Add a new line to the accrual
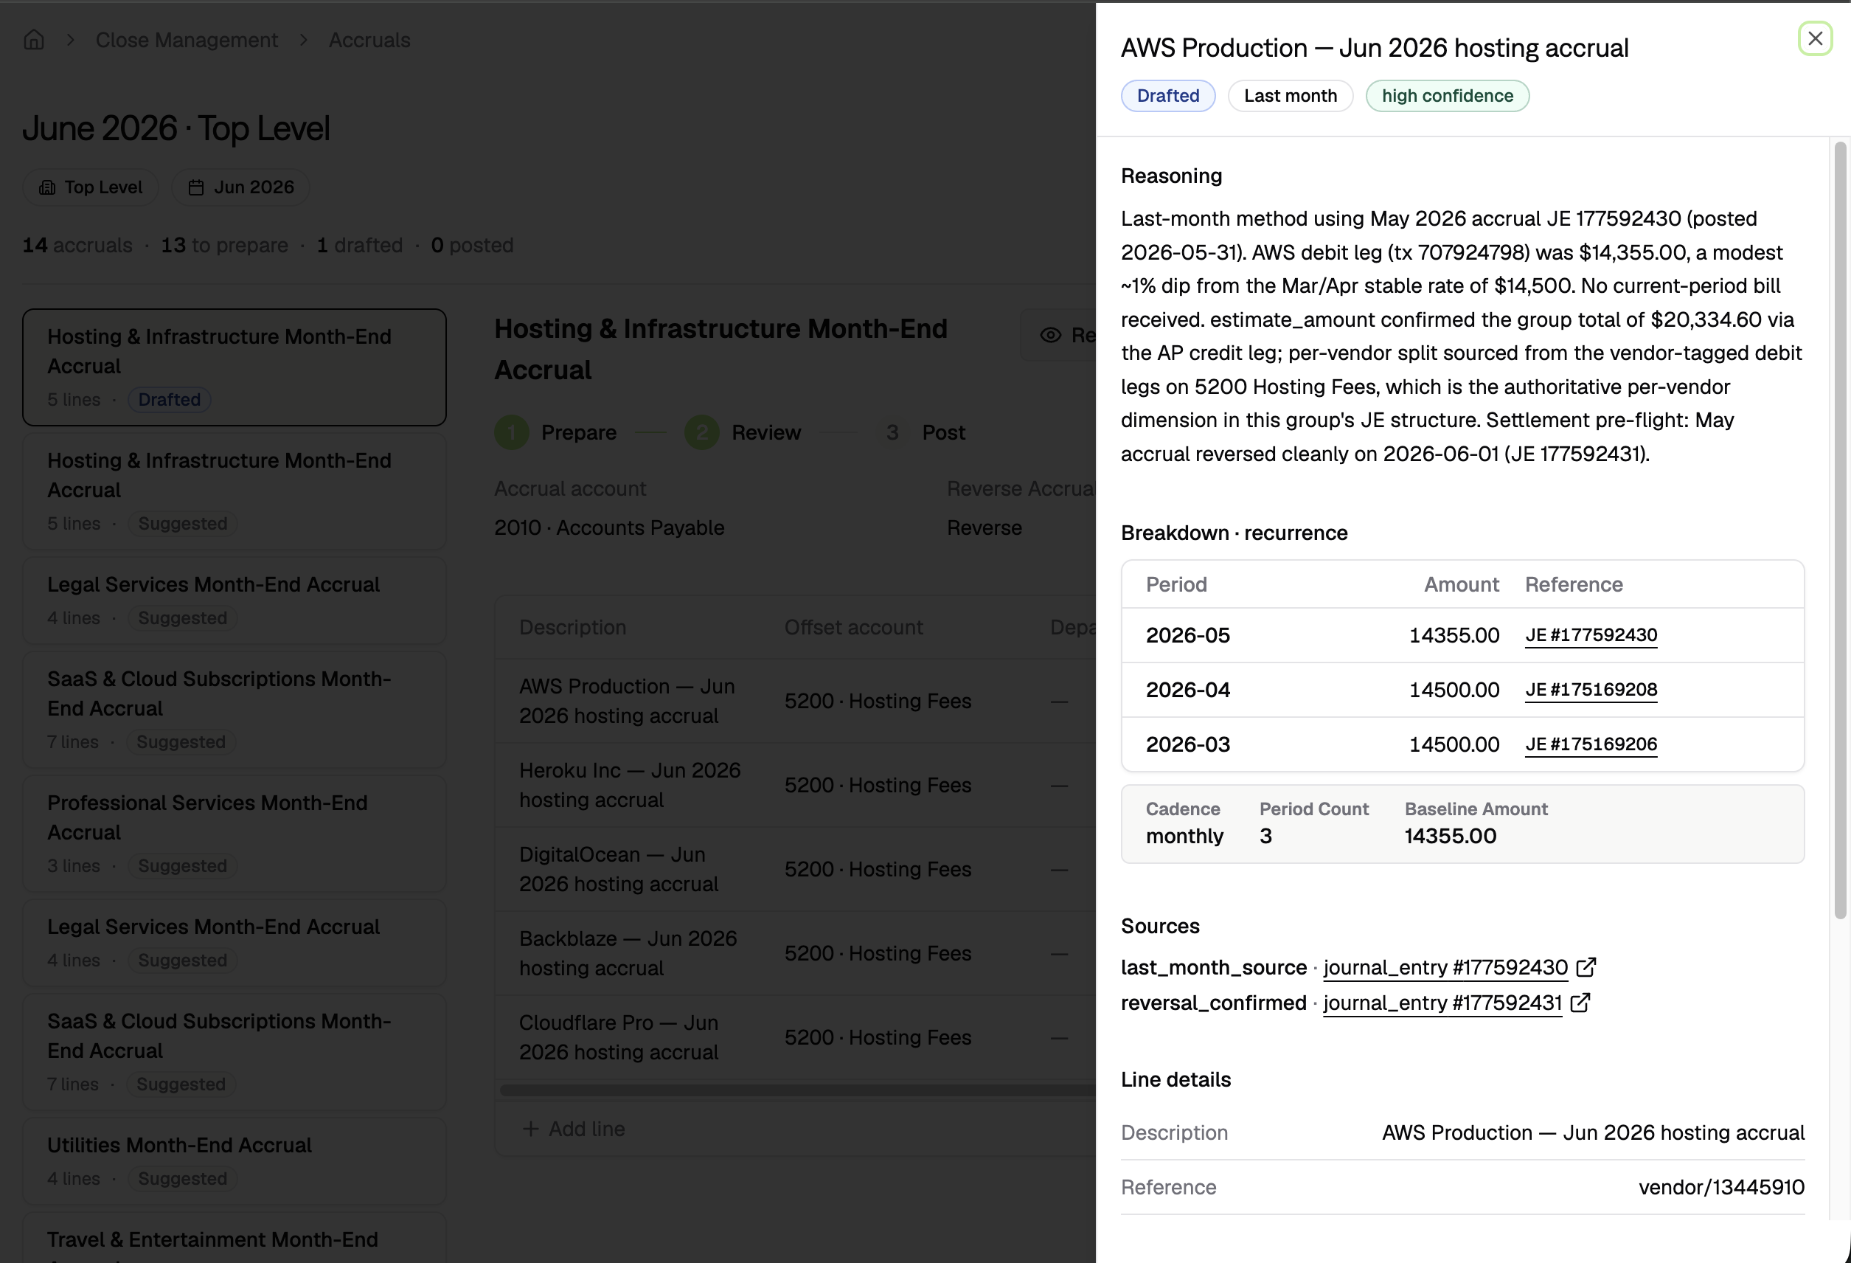The height and width of the screenshot is (1263, 1851). (x=574, y=1128)
